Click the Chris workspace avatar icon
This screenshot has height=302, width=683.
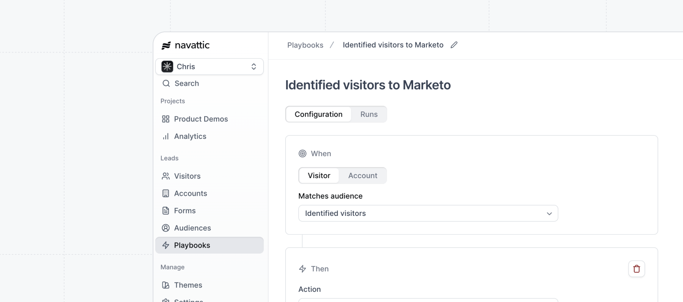pyautogui.click(x=167, y=66)
